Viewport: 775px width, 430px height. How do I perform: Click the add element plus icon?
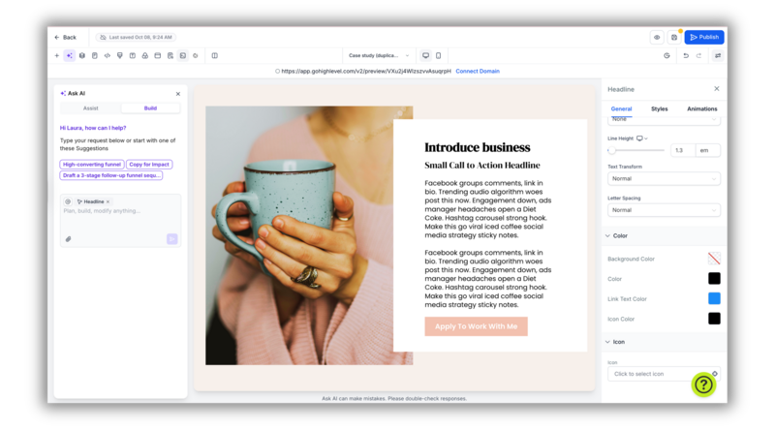point(57,56)
